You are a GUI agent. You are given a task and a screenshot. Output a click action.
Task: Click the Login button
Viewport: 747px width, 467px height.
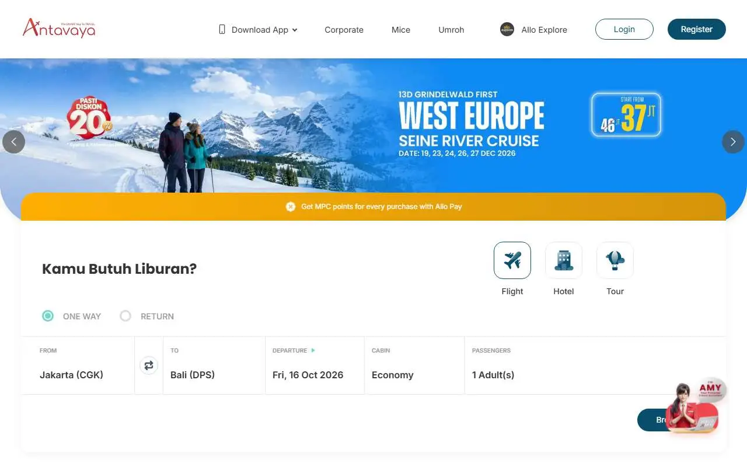[x=624, y=29]
